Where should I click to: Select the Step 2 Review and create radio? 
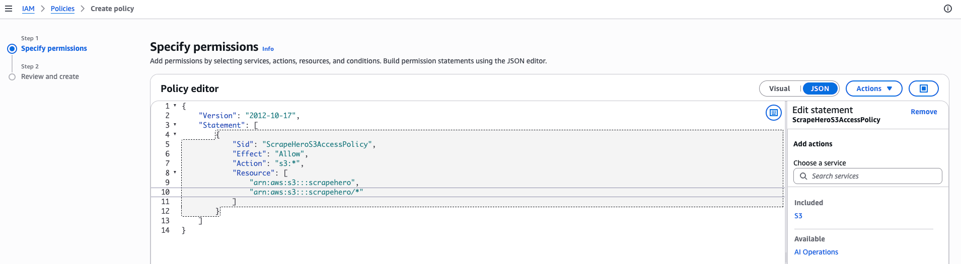coord(12,77)
